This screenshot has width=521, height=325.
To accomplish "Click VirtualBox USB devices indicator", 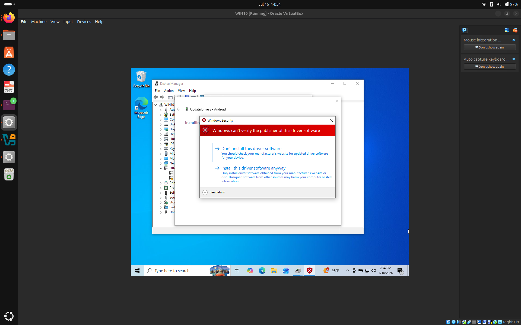I will [469, 322].
